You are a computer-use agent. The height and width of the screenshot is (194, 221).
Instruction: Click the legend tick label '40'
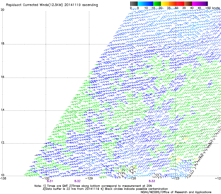coord(192,8)
